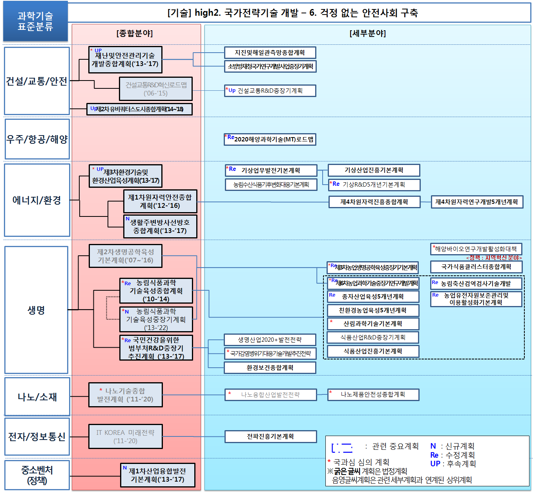The width and height of the screenshot is (533, 493).
Task: Click 나노융합산업발전전략 box
Action: [271, 395]
